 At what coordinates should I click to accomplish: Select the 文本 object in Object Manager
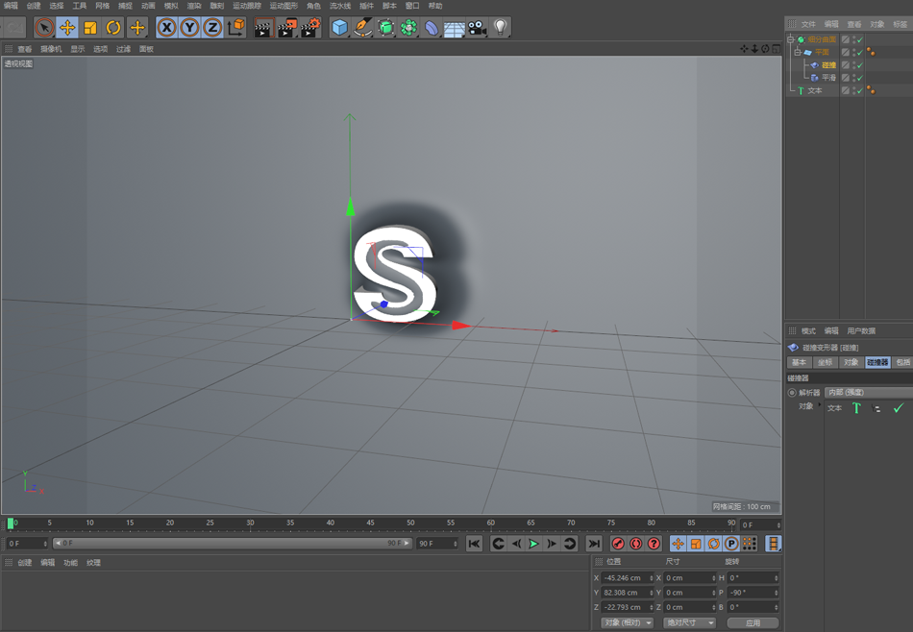click(x=815, y=90)
